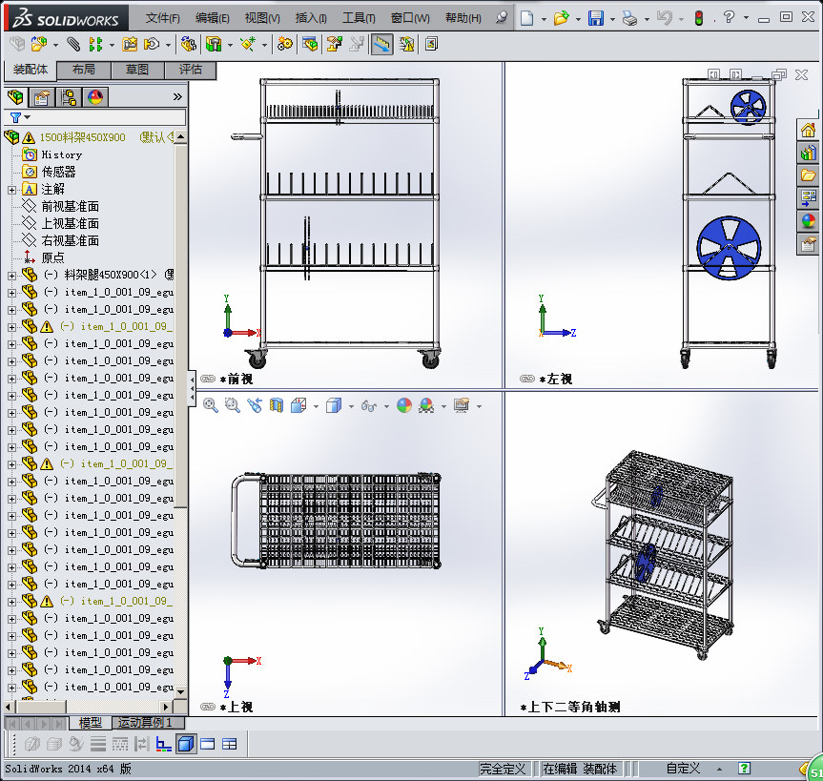Expand the manager tabs chevron
823x781 pixels.
pos(177,97)
